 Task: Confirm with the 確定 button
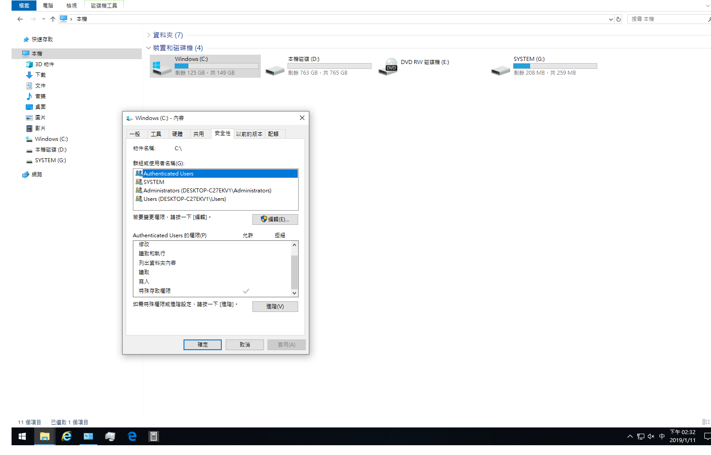[203, 345]
